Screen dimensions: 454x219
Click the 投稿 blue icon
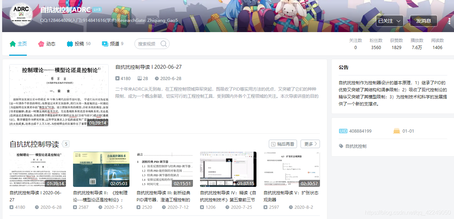70,44
